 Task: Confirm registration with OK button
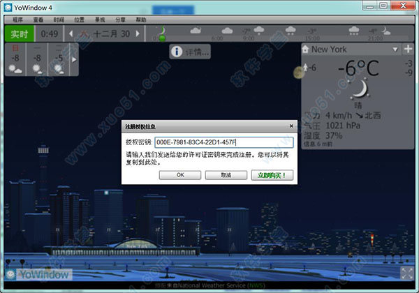(x=180, y=175)
